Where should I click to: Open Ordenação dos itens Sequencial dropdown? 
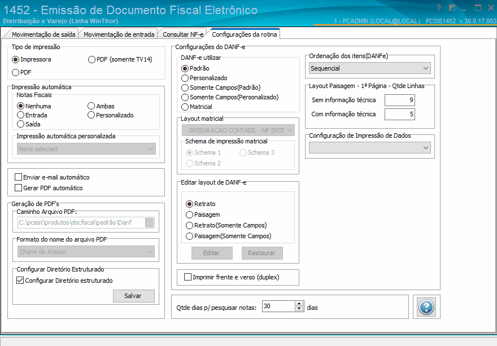click(x=370, y=68)
